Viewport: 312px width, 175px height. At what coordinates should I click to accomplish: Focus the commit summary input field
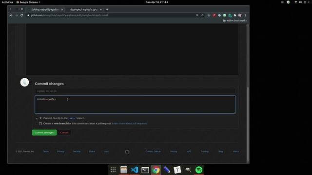point(135,91)
